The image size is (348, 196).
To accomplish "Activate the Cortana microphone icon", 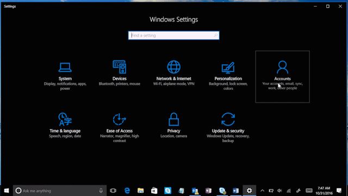I will tap(101, 191).
